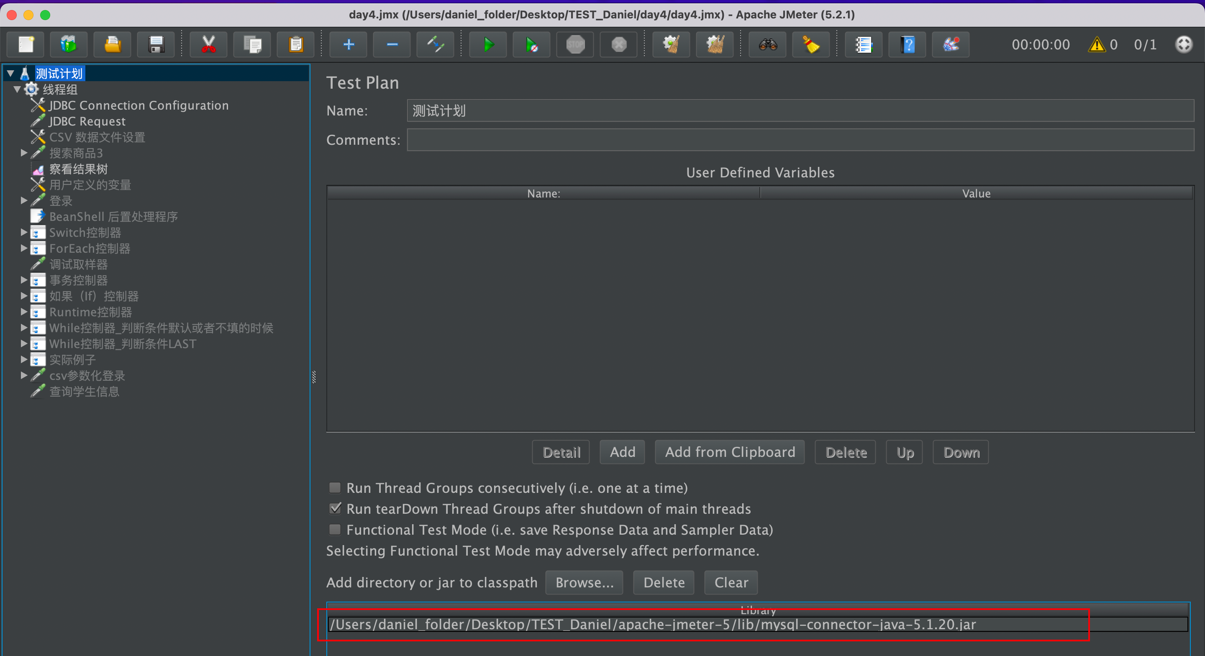1205x656 pixels.
Task: Click the Add from Clipboard button
Action: pyautogui.click(x=730, y=452)
